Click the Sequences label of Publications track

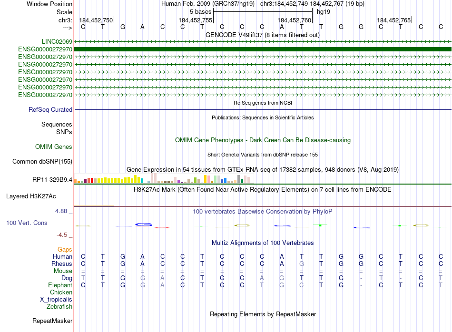pyautogui.click(x=57, y=124)
